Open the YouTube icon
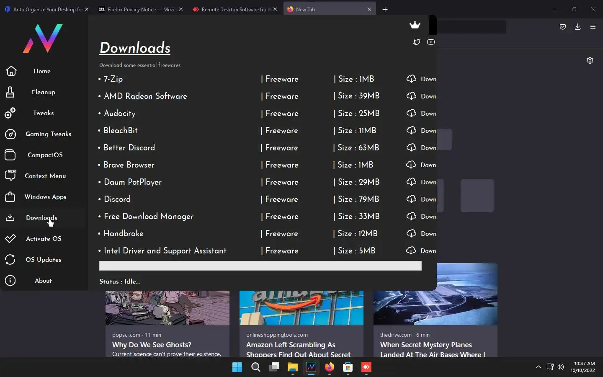 431,42
